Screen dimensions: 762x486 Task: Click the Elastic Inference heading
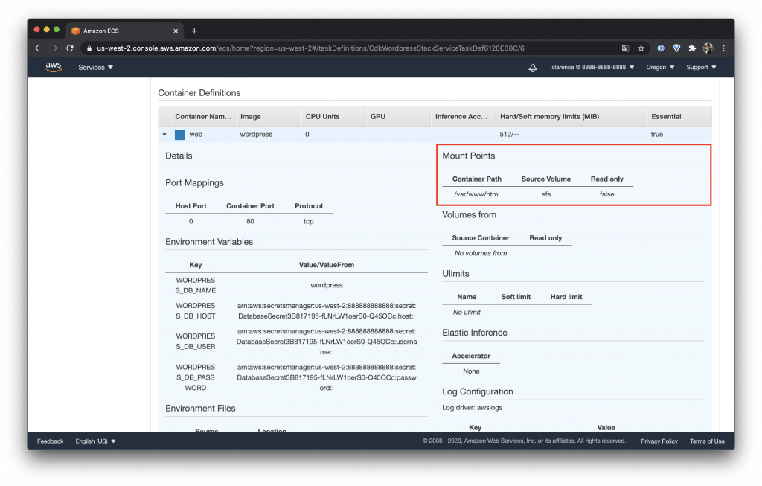pyautogui.click(x=475, y=333)
